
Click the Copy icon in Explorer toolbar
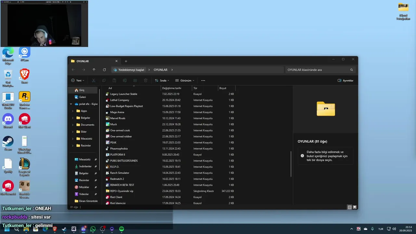(104, 81)
